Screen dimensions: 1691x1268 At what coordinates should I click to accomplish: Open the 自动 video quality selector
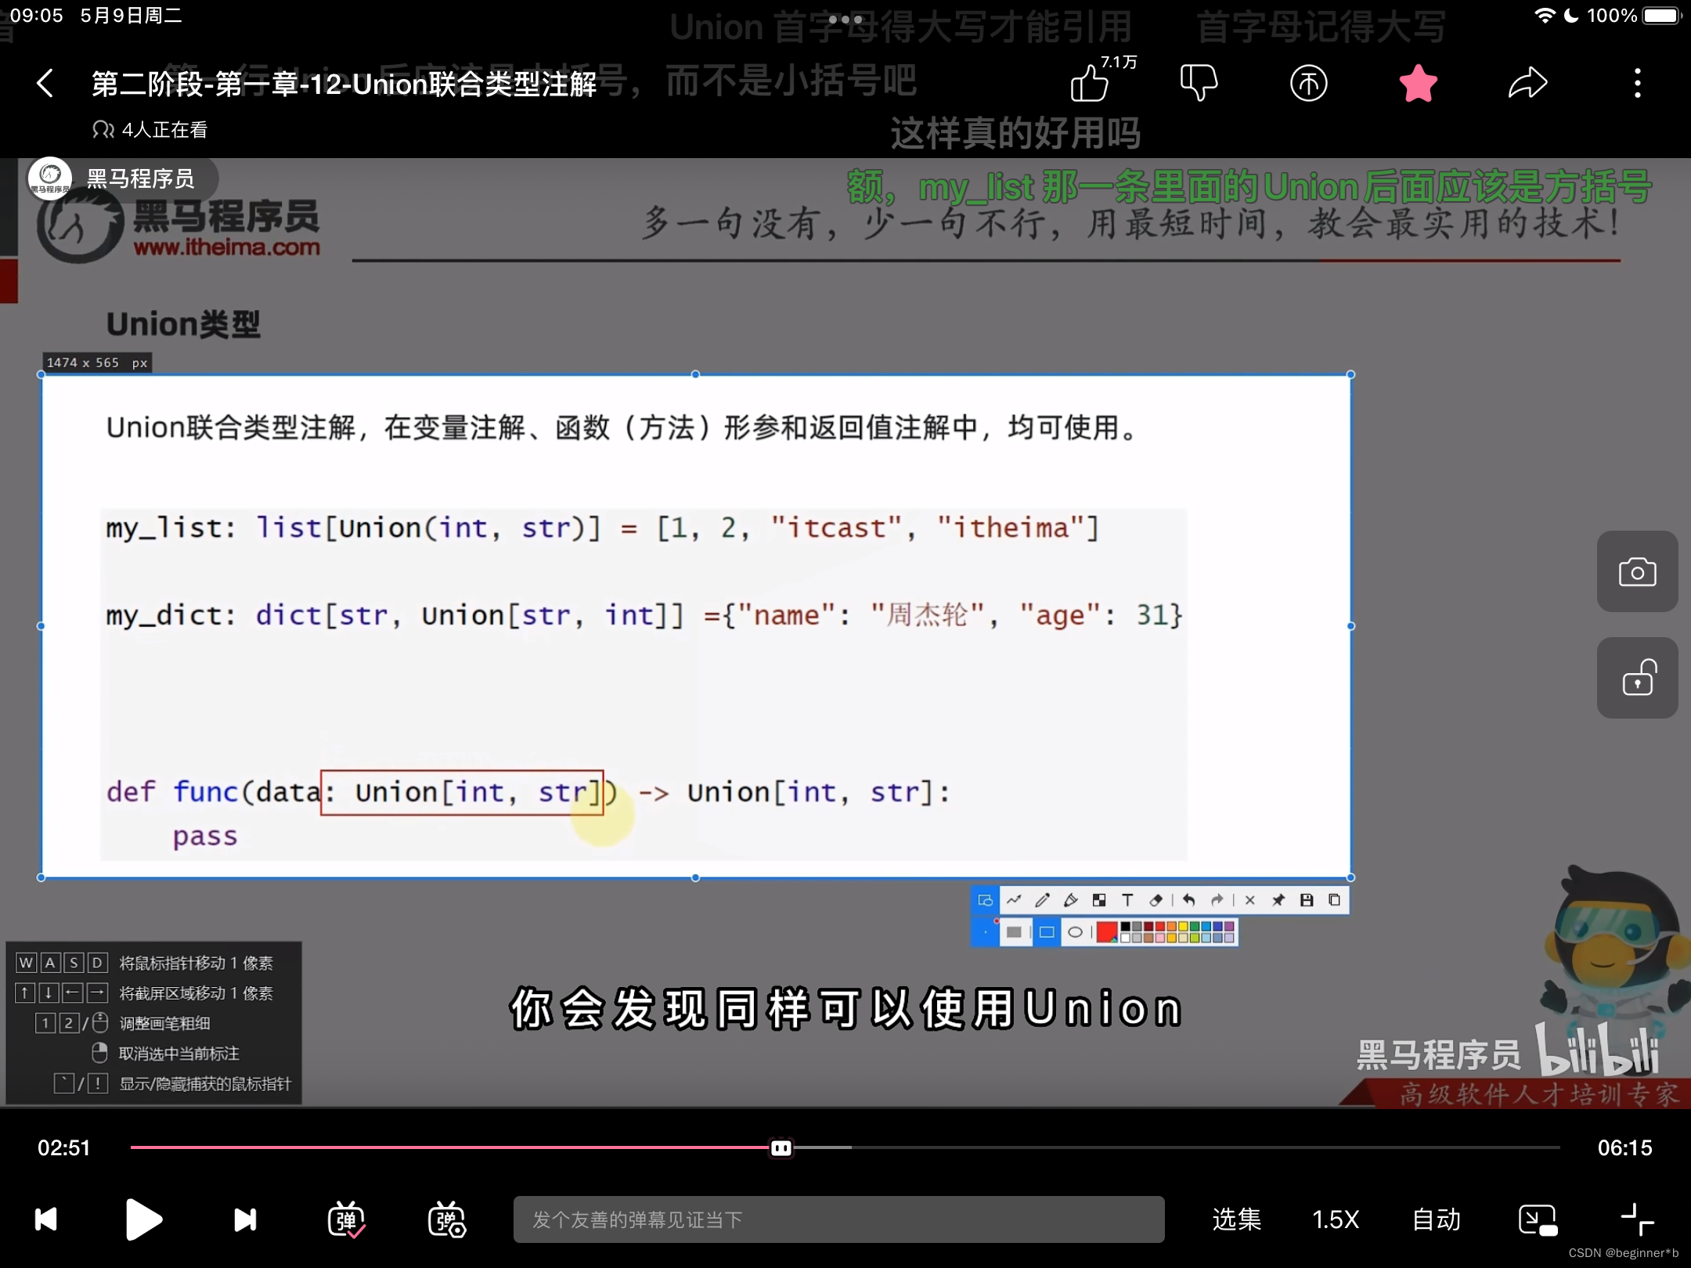[x=1437, y=1219]
